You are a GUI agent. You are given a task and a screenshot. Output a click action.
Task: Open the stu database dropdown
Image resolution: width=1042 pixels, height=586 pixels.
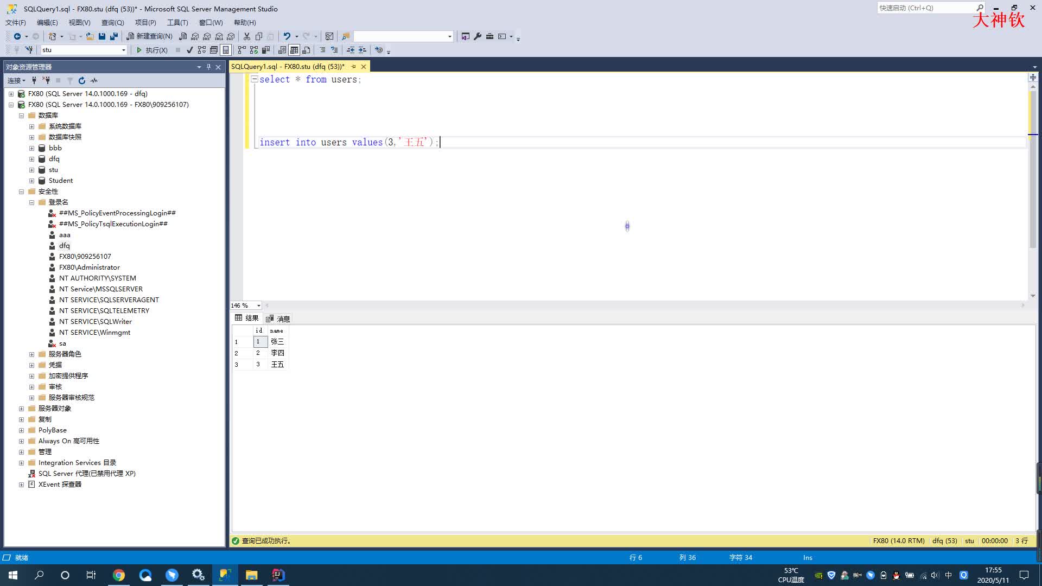pyautogui.click(x=124, y=50)
